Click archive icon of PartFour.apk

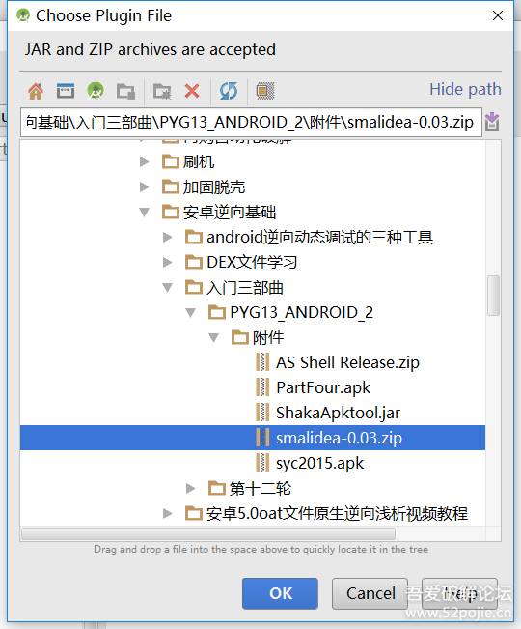262,387
